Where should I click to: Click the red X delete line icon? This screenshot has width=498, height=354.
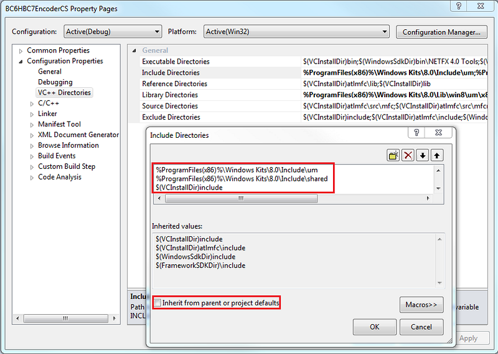408,156
